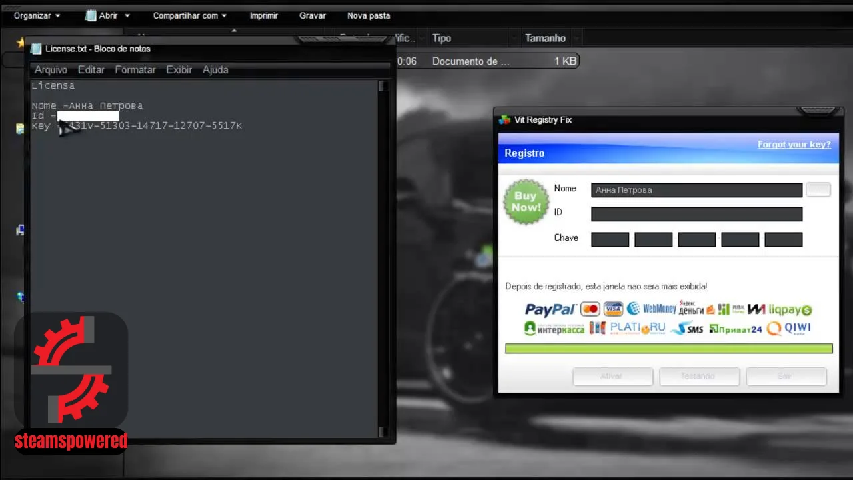The image size is (853, 480).
Task: Click the small button beside the Nome field
Action: tap(818, 189)
